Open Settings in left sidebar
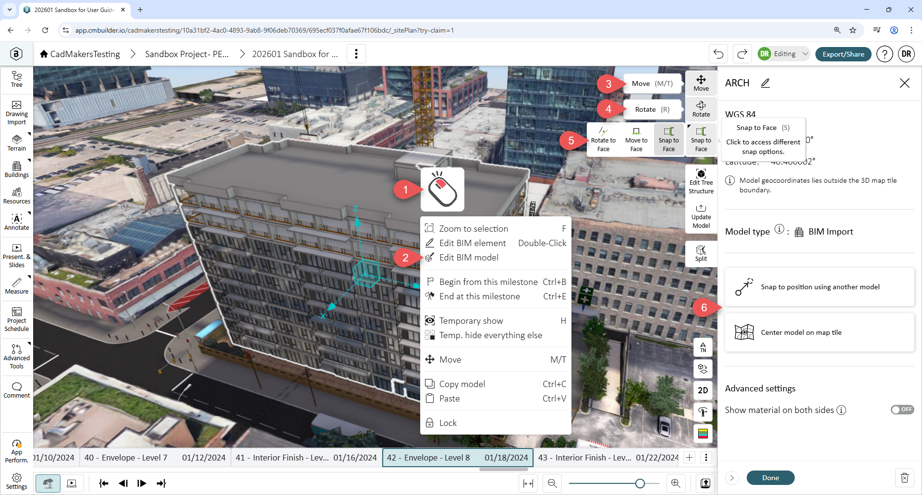Screen dimensions: 922x495 (x=17, y=481)
